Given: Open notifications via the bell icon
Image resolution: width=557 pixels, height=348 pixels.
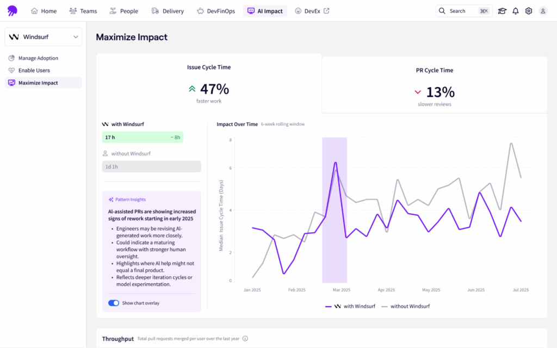Looking at the screenshot, I should [x=515, y=10].
